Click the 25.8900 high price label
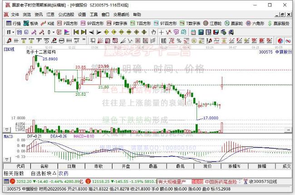Viewport: 295px width, 195px height. pos(50,59)
